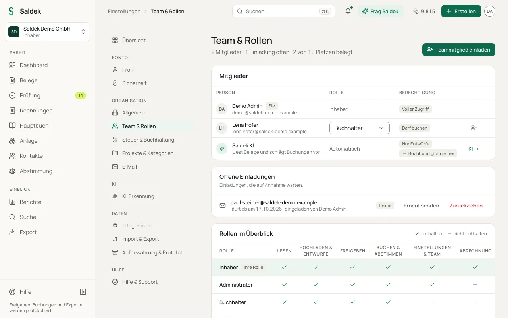
Task: Click the Administrator role row label
Action: (236, 285)
